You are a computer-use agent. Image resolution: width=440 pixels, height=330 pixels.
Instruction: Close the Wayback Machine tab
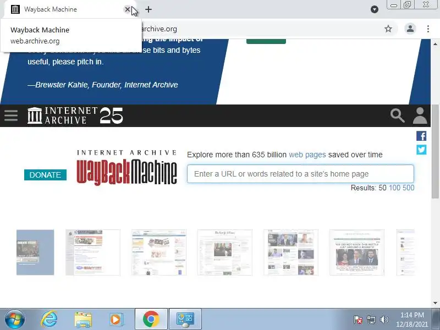click(128, 9)
